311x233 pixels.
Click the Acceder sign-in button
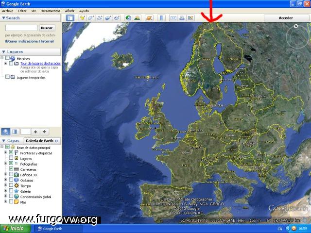pos(286,18)
